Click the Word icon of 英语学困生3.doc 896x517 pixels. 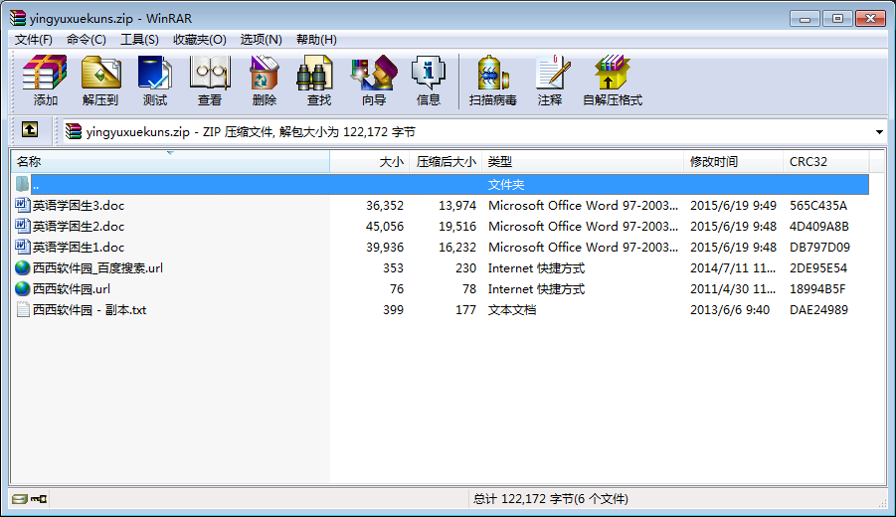22,205
